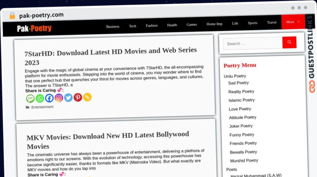Click the Poetry Menu heading
This screenshot has width=317, height=177.
pos(240,66)
